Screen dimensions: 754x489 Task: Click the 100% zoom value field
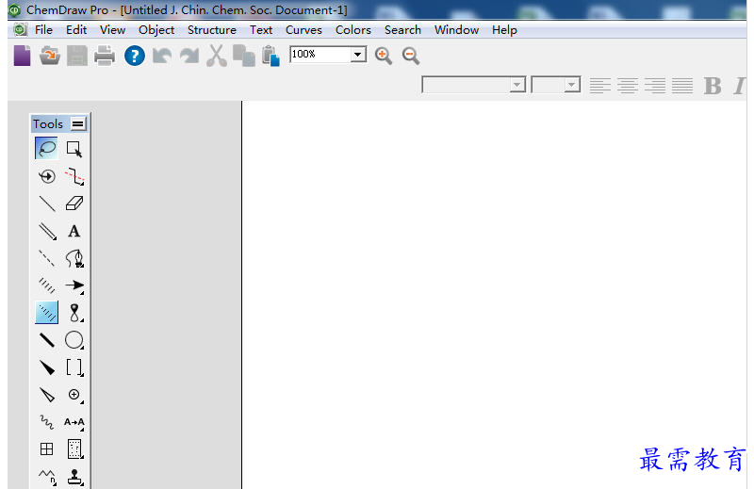[x=320, y=55]
